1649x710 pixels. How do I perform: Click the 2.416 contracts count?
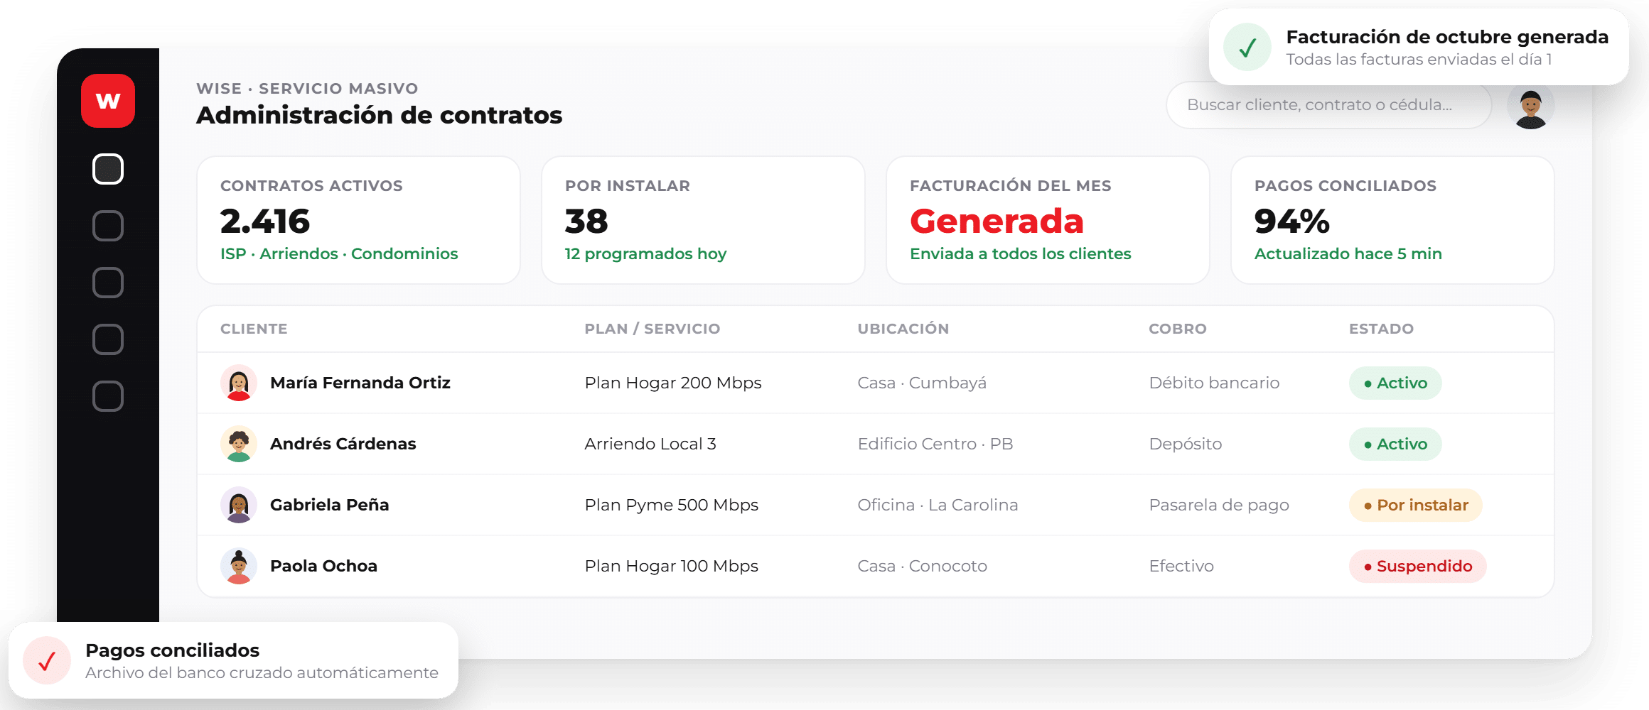coord(264,221)
